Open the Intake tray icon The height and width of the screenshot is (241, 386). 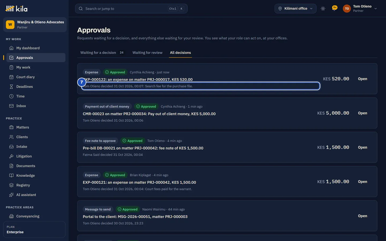(x=11, y=146)
